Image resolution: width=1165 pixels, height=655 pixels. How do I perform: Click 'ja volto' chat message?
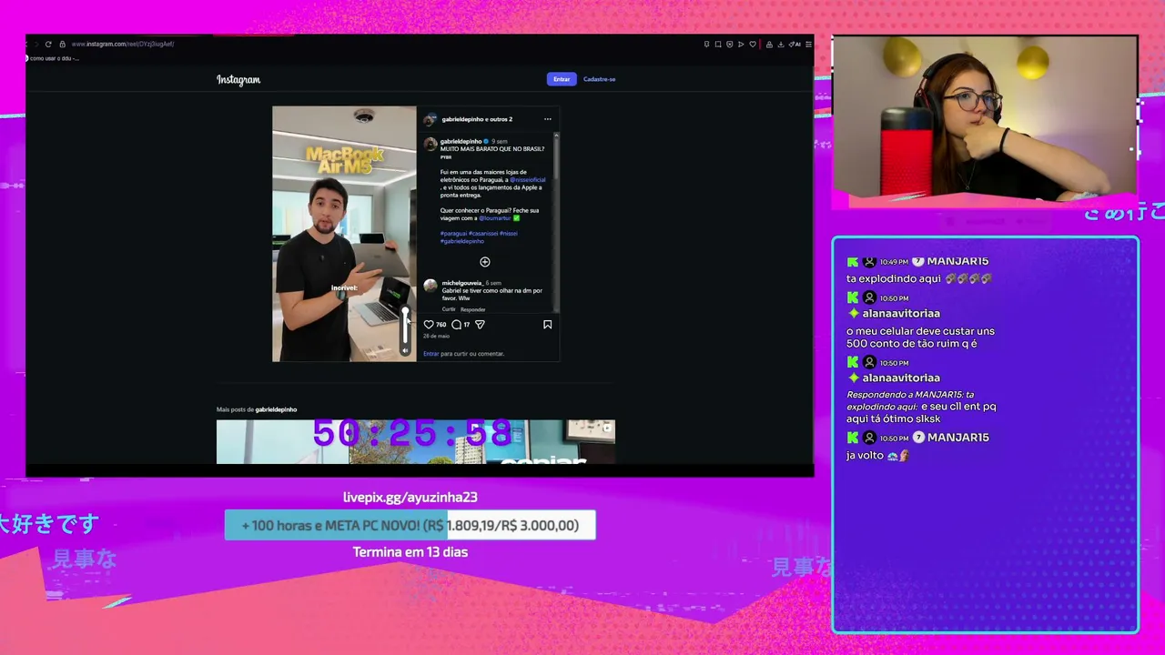click(877, 456)
